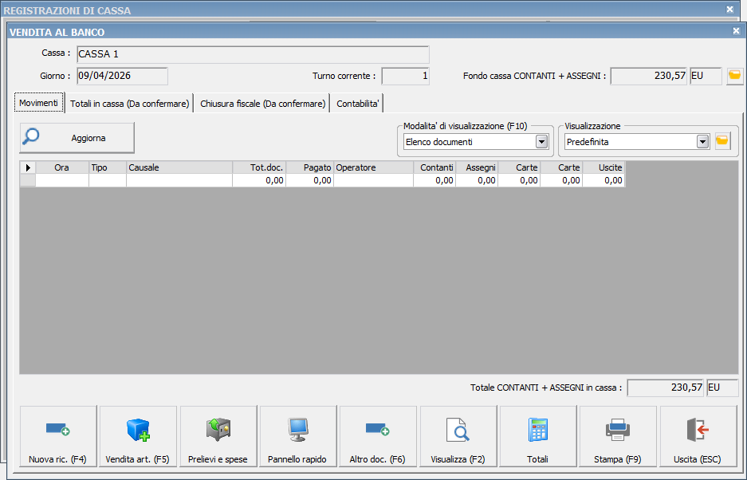
Task: Close the Vendita al banco window
Action: [x=736, y=31]
